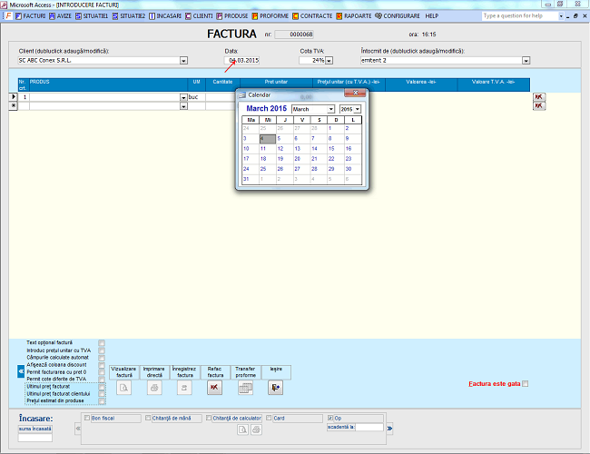Viewport: 590px width, 454px height.
Task: Close the Calendar popup
Action: click(x=355, y=93)
